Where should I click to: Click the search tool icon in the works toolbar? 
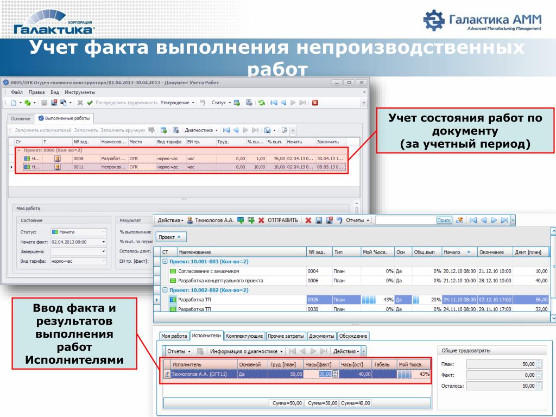click(285, 130)
